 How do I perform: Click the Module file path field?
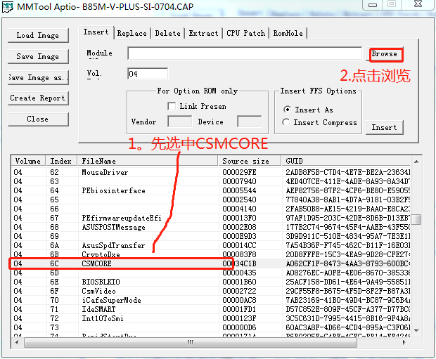click(x=245, y=53)
